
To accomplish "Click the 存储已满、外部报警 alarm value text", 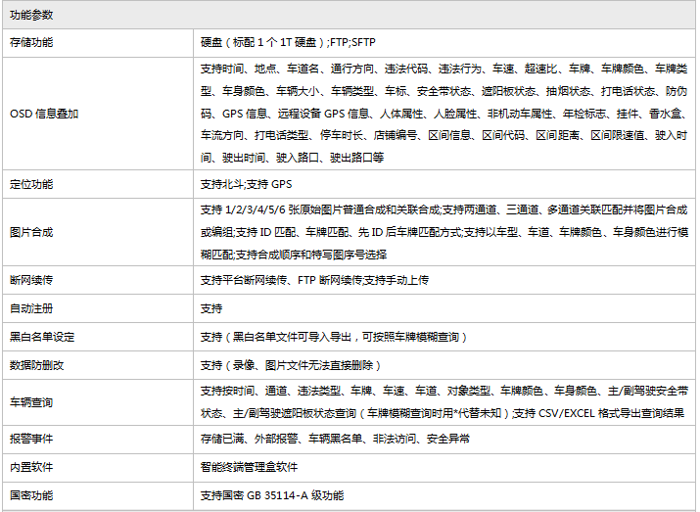I will (335, 440).
